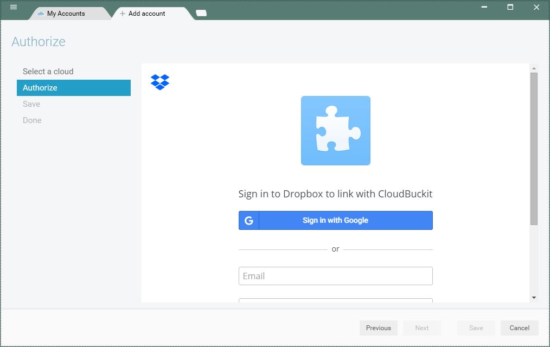The height and width of the screenshot is (347, 550).
Task: Cancel adding the account
Action: [520, 327]
